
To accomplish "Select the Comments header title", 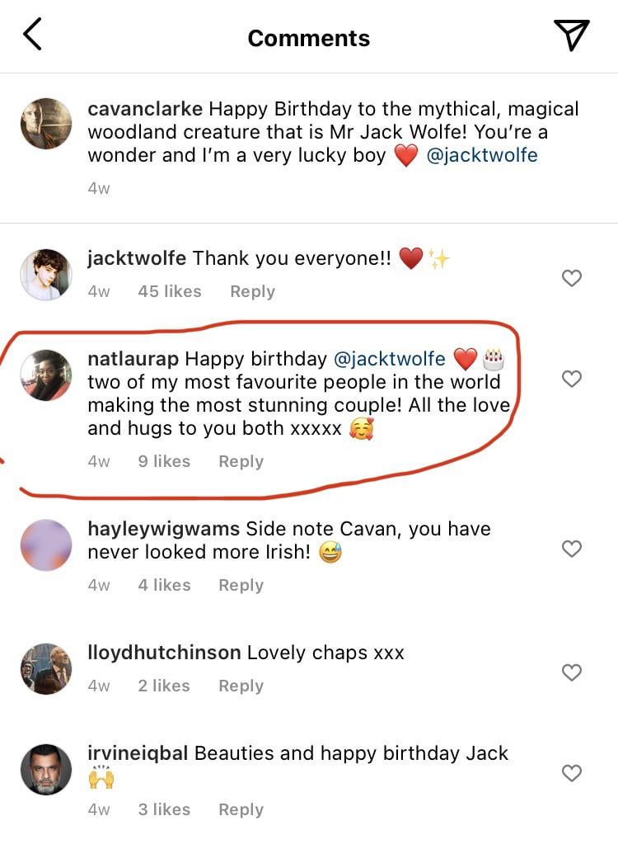I will click(x=308, y=37).
